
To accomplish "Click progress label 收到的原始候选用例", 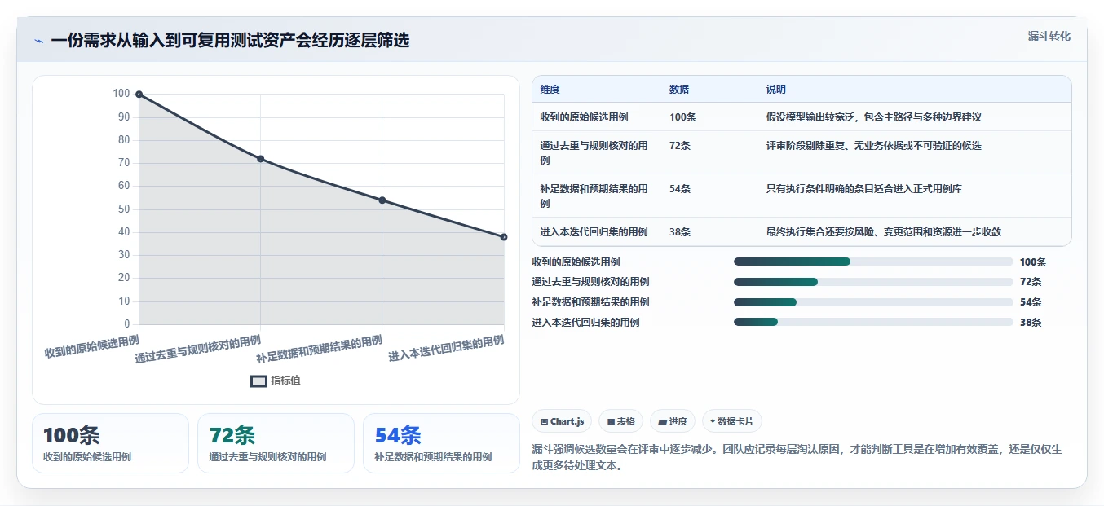I will [x=576, y=262].
